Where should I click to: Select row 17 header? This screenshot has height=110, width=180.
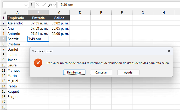tap(3, 102)
